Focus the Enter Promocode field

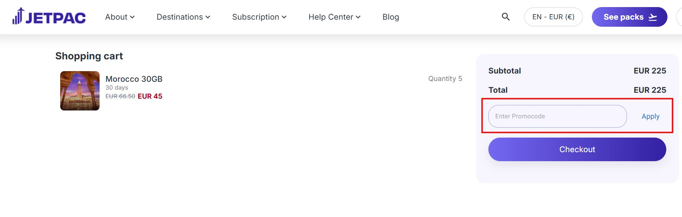(x=557, y=116)
